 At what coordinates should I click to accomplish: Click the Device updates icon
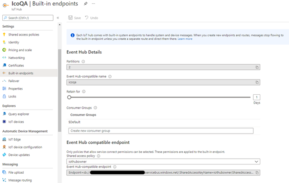pyautogui.click(x=4, y=155)
